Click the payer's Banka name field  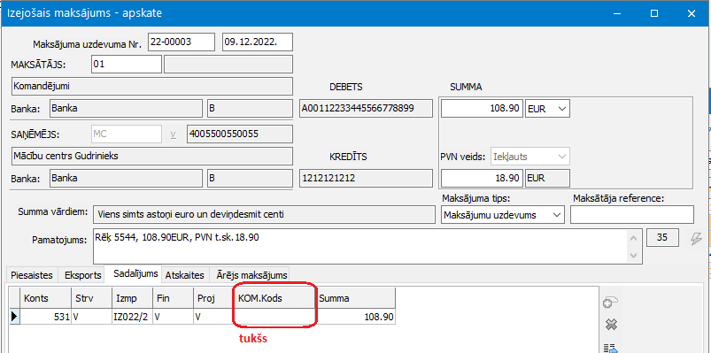(125, 109)
